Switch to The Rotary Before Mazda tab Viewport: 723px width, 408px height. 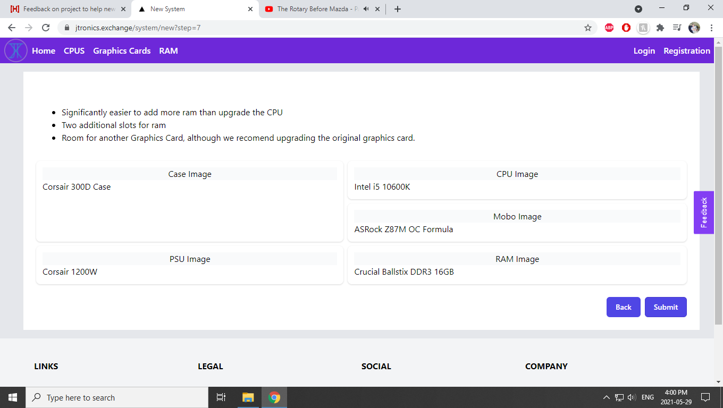pos(322,9)
